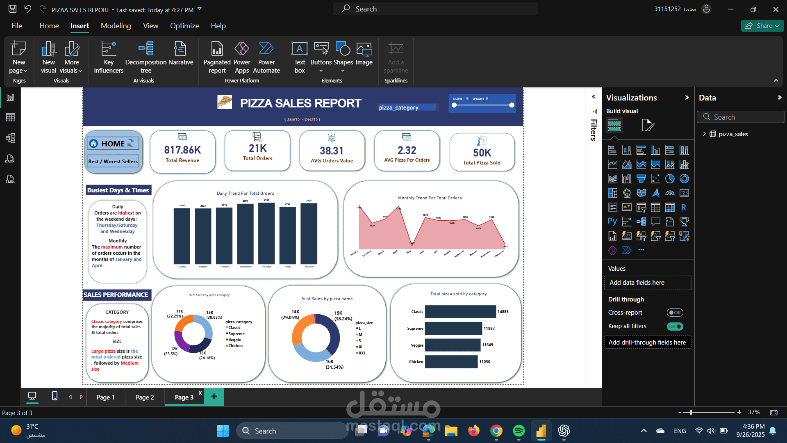The width and height of the screenshot is (787, 443).
Task: Open TMDL view in left sidebar
Action: click(10, 179)
